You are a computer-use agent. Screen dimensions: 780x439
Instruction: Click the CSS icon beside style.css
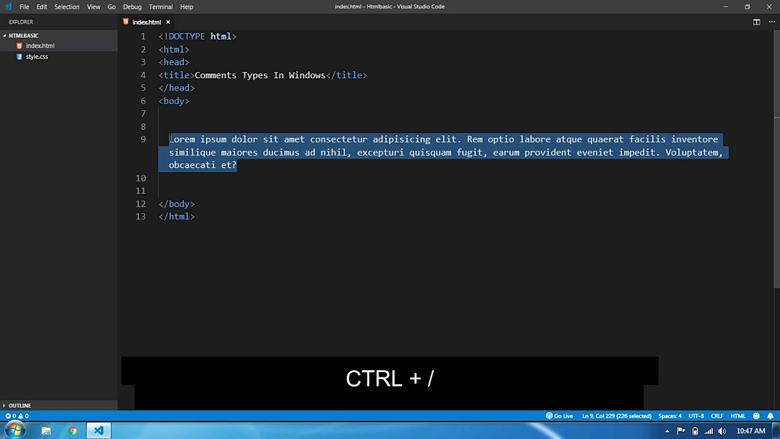[x=19, y=57]
